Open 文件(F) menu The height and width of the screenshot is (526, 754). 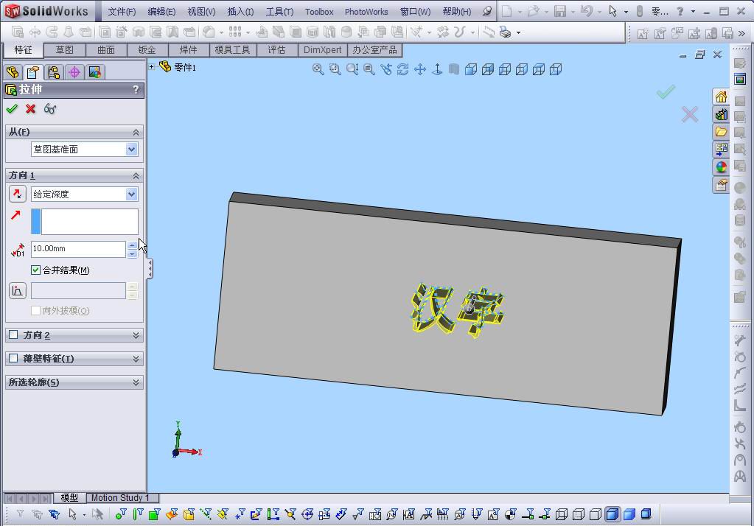click(x=122, y=12)
